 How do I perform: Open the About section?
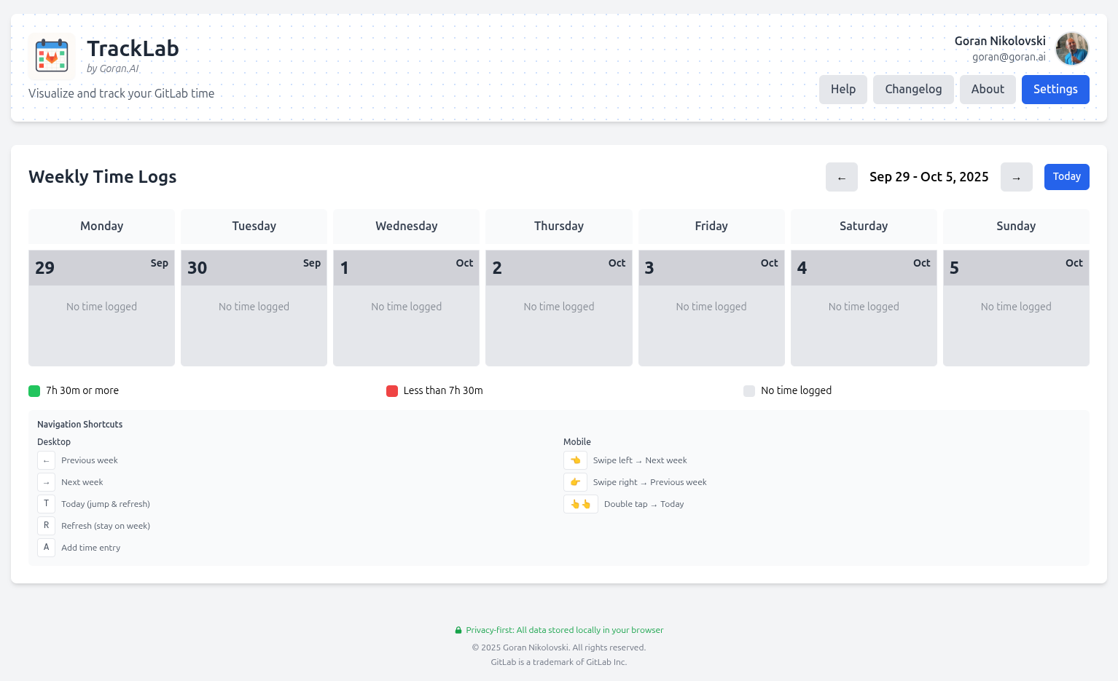pos(988,89)
